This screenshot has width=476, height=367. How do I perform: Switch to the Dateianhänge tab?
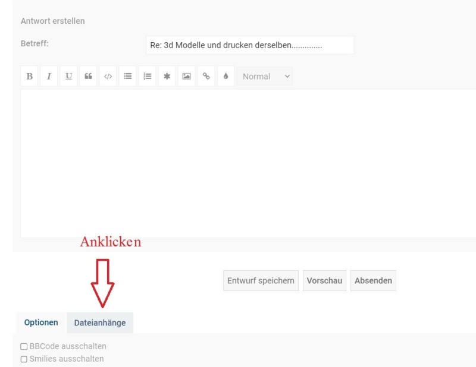[x=100, y=323]
